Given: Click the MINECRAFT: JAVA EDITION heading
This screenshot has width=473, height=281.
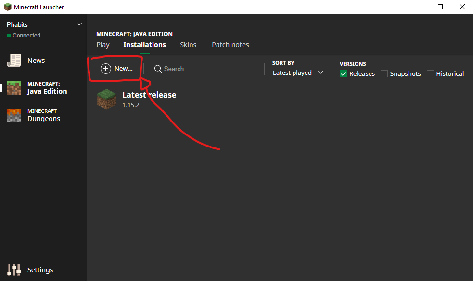Looking at the screenshot, I should 134,34.
